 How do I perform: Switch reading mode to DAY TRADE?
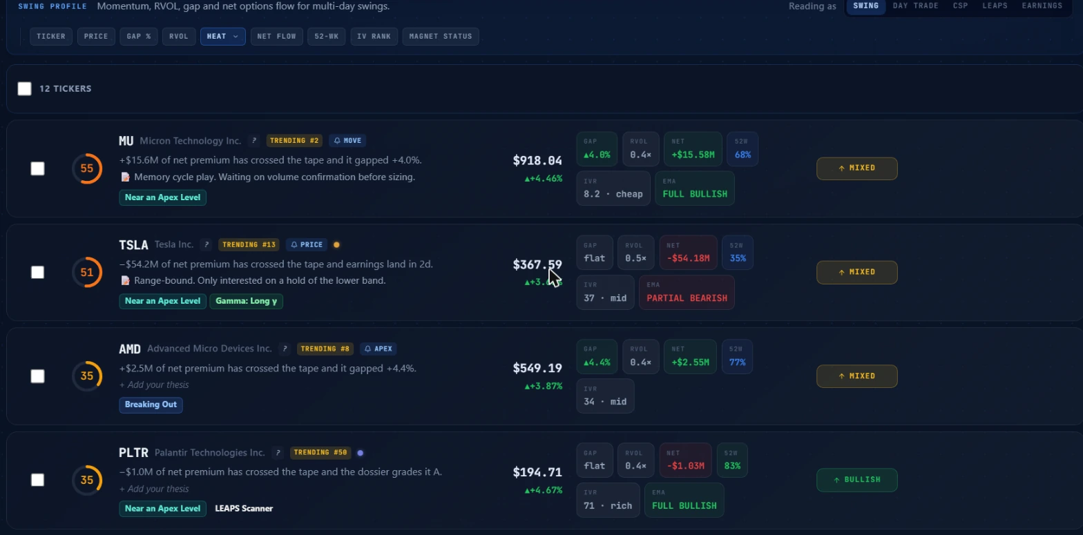(x=915, y=6)
